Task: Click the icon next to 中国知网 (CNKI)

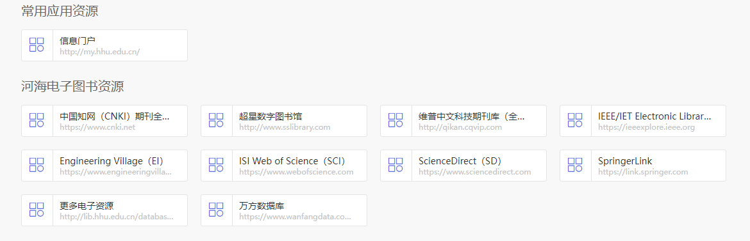Action: (x=37, y=120)
